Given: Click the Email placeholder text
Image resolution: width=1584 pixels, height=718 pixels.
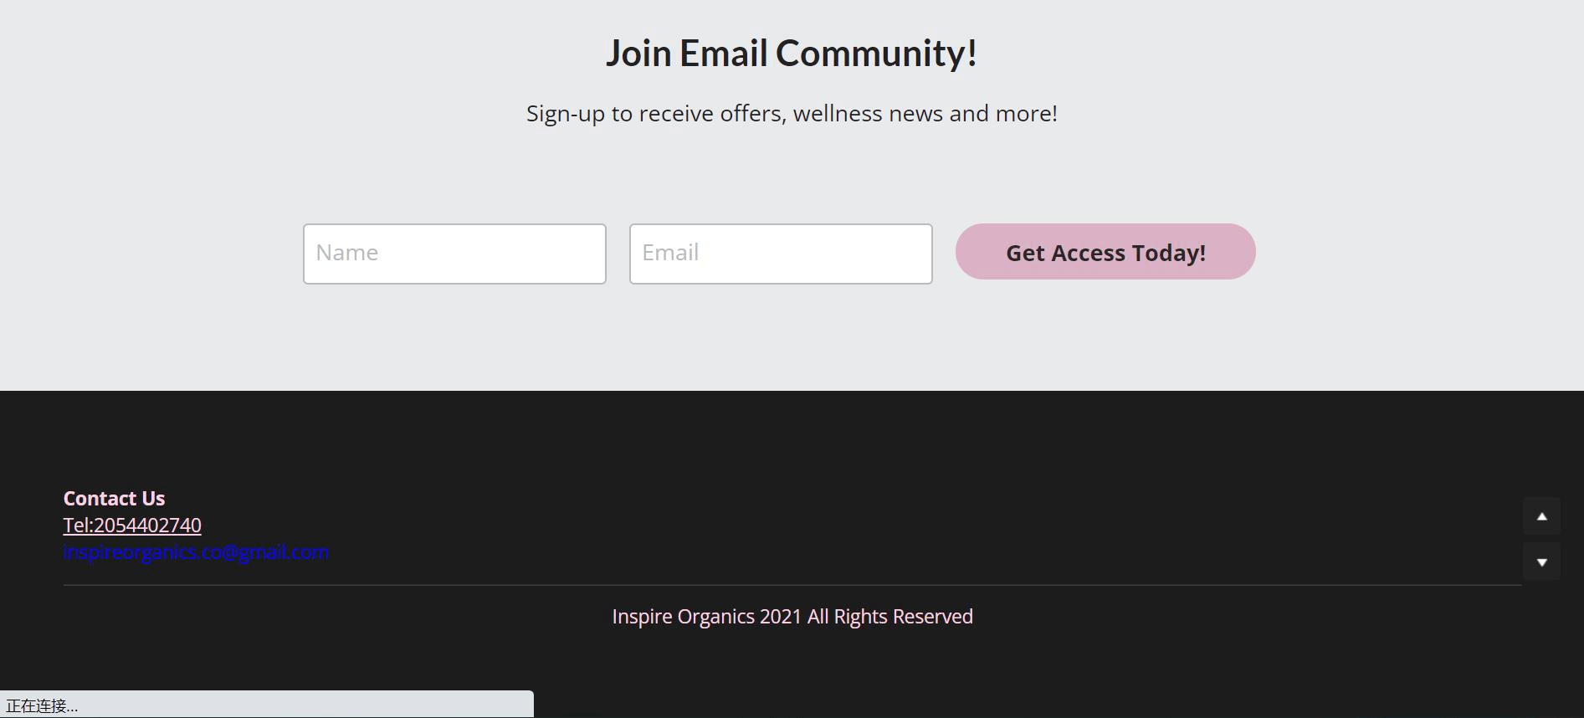Looking at the screenshot, I should point(670,253).
